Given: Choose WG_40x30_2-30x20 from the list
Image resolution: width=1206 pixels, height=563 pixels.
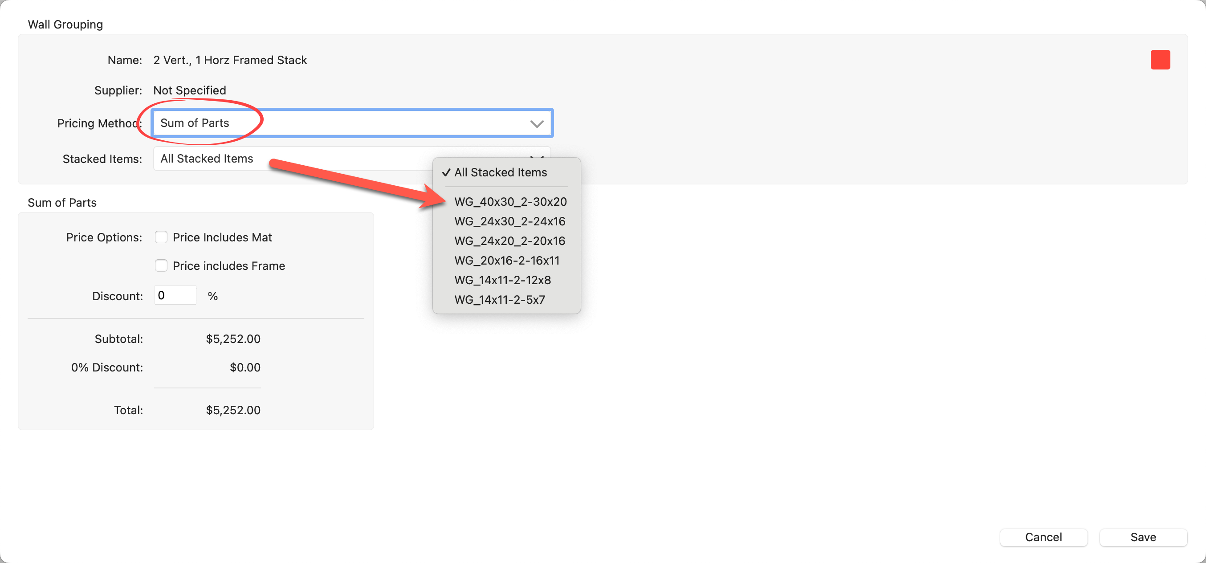Looking at the screenshot, I should tap(510, 202).
